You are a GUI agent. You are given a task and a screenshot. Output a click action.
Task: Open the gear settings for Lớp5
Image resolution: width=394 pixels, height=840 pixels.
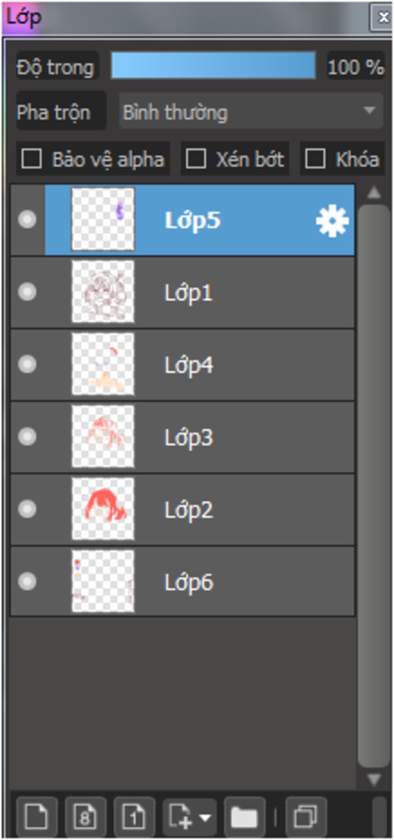pyautogui.click(x=332, y=220)
